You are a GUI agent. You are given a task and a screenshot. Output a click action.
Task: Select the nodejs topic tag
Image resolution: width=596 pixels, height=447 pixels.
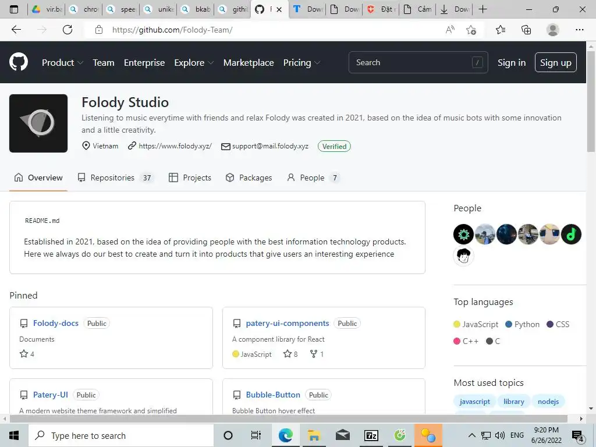(x=548, y=402)
